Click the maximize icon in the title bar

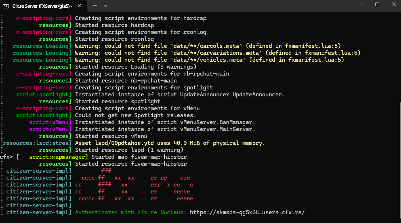tap(377, 4)
